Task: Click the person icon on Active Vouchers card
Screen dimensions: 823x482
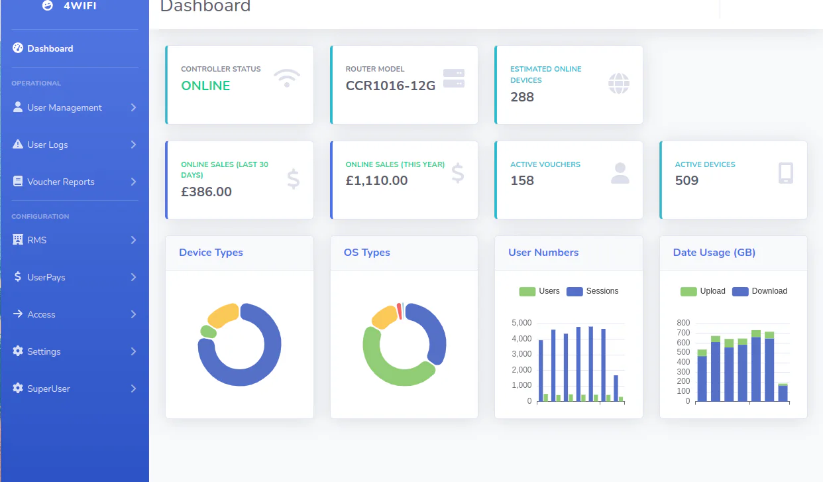Action: [x=620, y=173]
